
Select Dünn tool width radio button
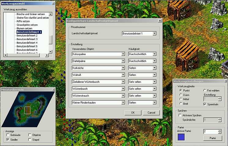[x=181, y=95]
